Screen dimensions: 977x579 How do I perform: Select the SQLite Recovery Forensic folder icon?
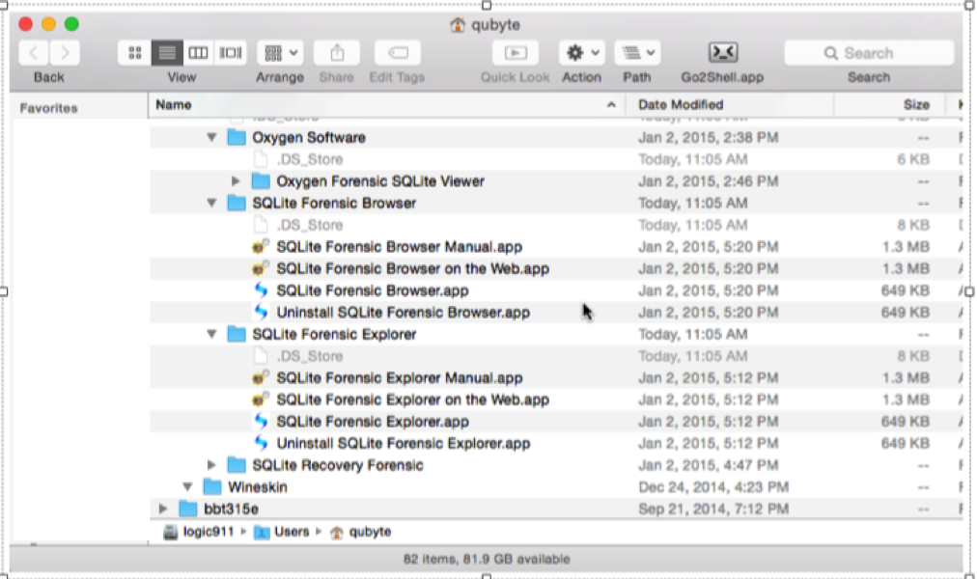pos(237,465)
